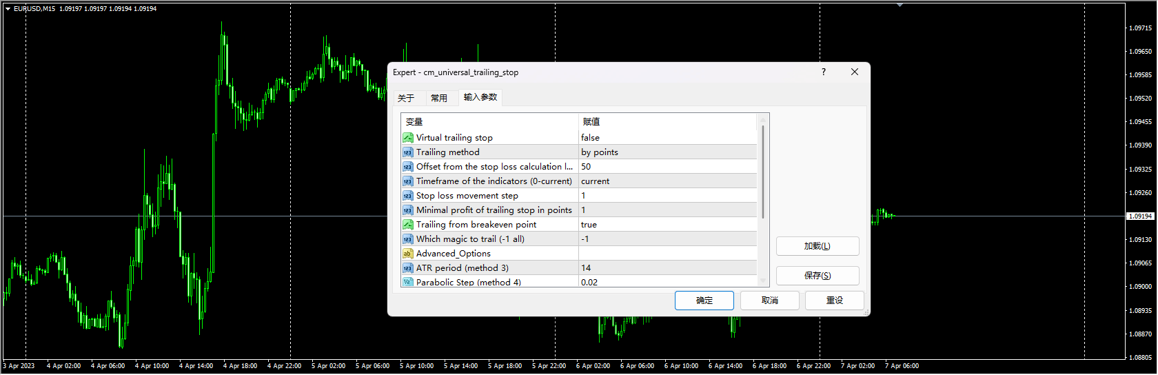Click the ATR period row icon
The width and height of the screenshot is (1158, 375).
(408, 268)
